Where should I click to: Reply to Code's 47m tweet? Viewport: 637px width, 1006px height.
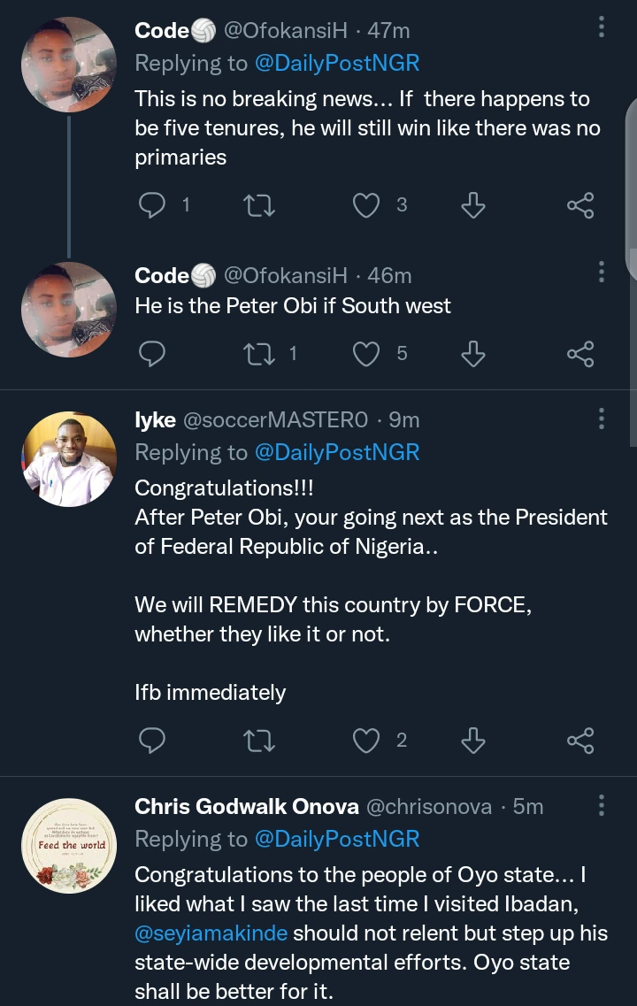153,206
